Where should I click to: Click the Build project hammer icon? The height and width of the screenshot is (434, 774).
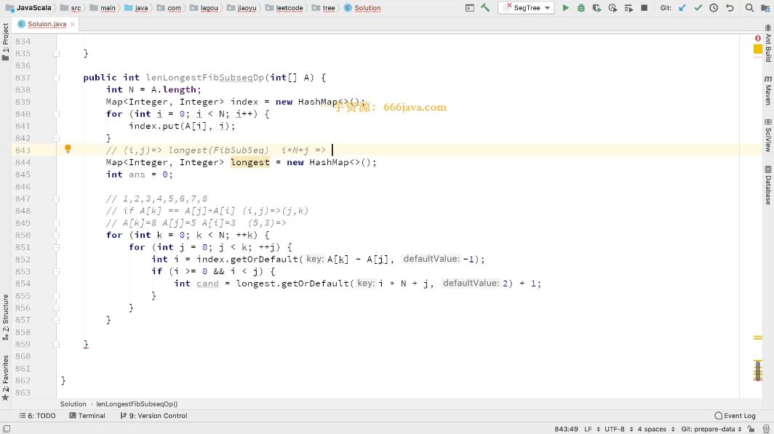click(x=485, y=8)
